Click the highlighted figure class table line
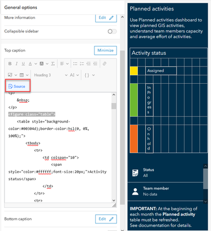This screenshot has width=211, height=231. coord(32,114)
